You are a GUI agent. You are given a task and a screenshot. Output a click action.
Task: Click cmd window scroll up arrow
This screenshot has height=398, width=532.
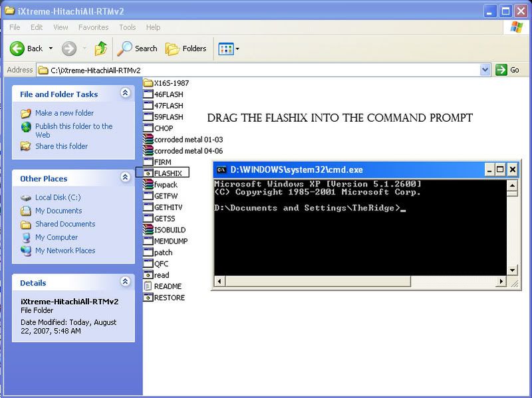point(512,186)
